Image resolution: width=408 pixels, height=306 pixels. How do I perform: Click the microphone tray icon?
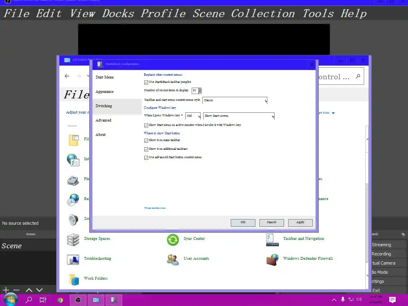click(343, 300)
